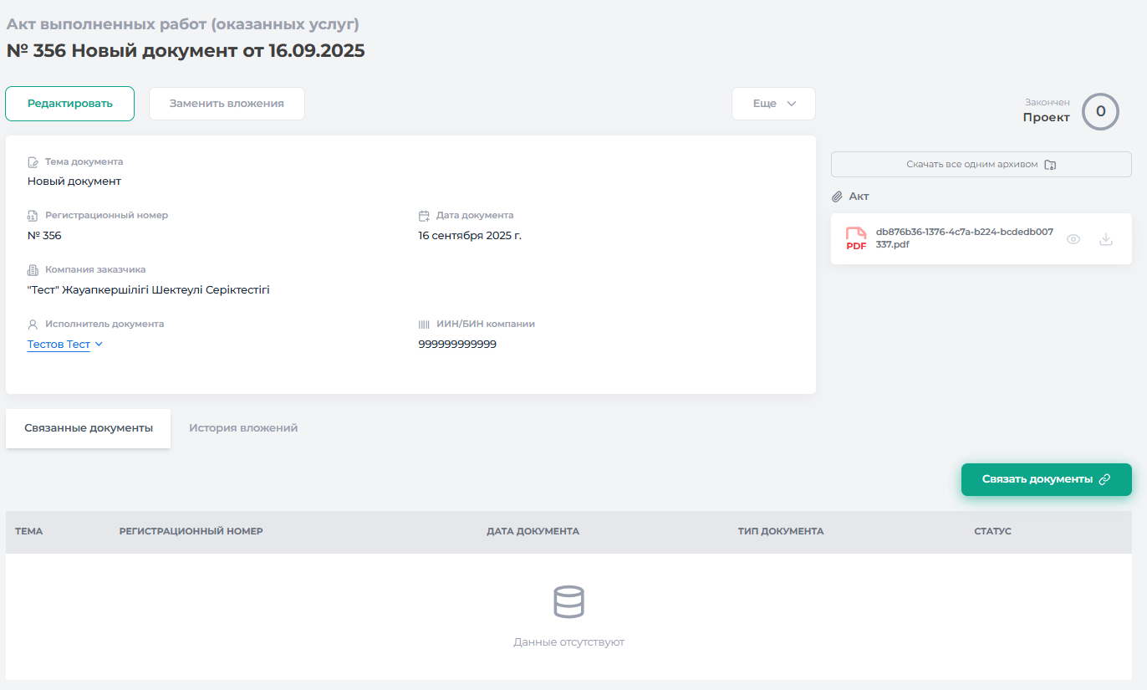Screen dimensions: 1147x690
Task: Click the circular status counter showing 0
Action: pos(1100,111)
